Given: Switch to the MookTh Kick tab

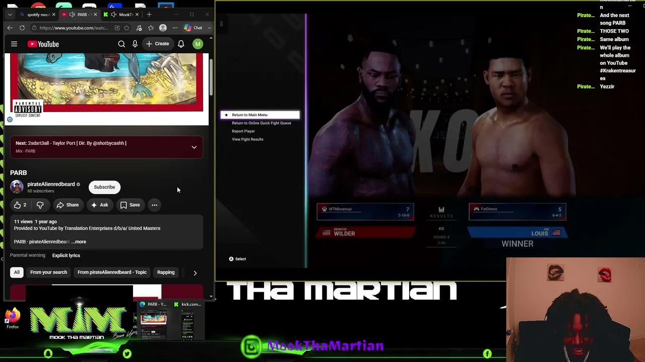Looking at the screenshot, I should point(121,15).
